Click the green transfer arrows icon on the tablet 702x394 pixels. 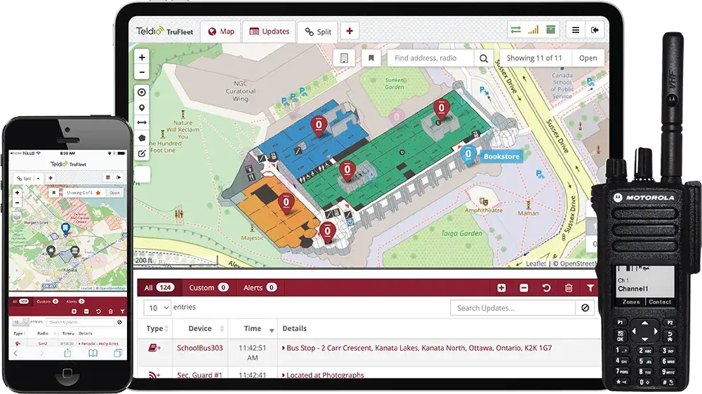coord(516,30)
